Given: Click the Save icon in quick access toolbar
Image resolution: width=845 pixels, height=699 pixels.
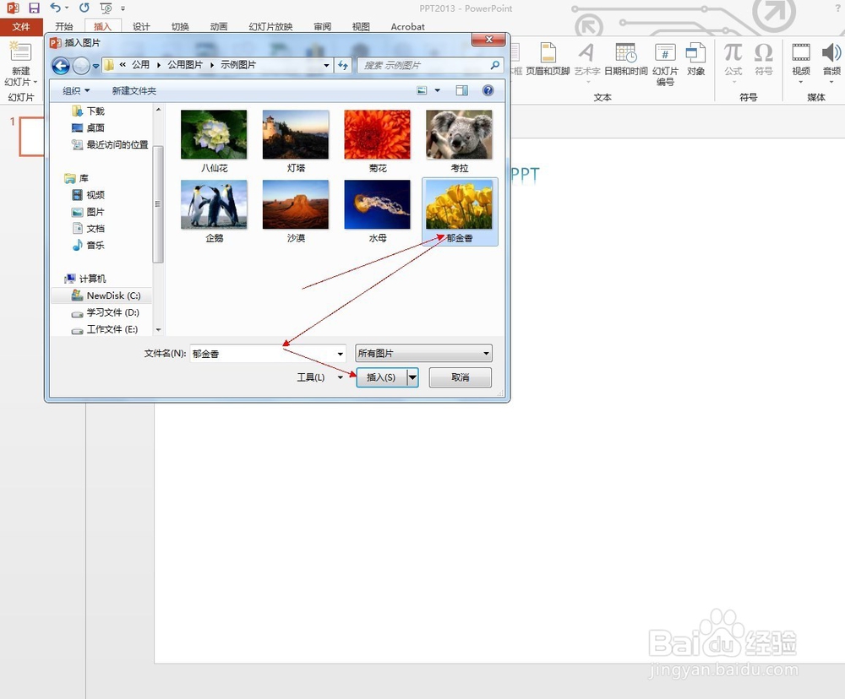Looking at the screenshot, I should 34,8.
